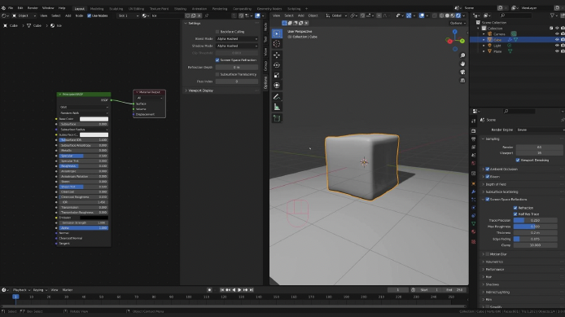Image resolution: width=565 pixels, height=317 pixels.
Task: Select the Scale tool in viewport toolbar
Action: click(277, 75)
